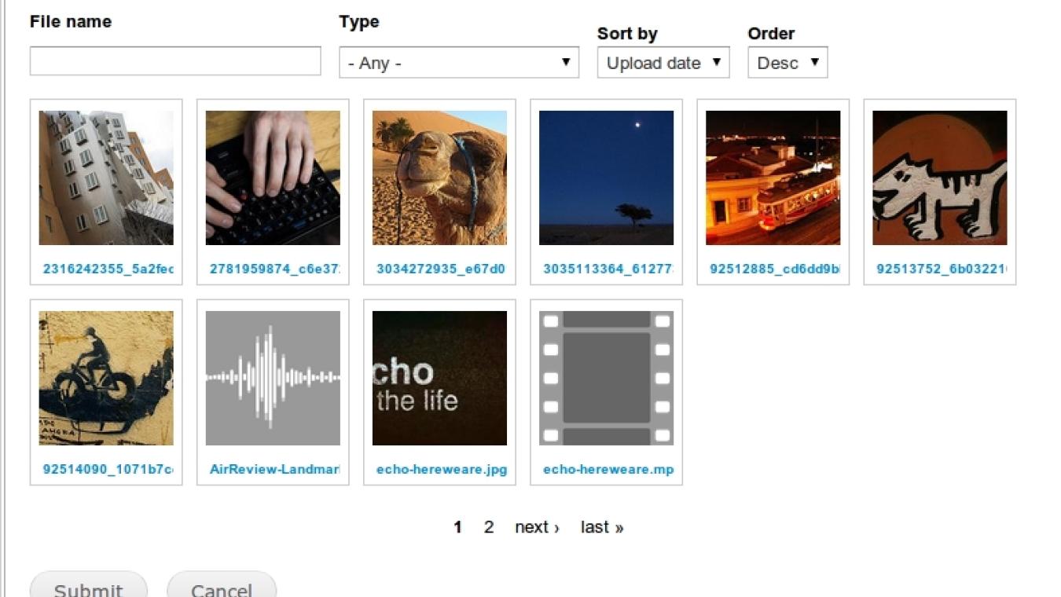This screenshot has height=597, width=1061.
Task: Select the motorcycle stencil art thumbnail
Action: (x=106, y=378)
